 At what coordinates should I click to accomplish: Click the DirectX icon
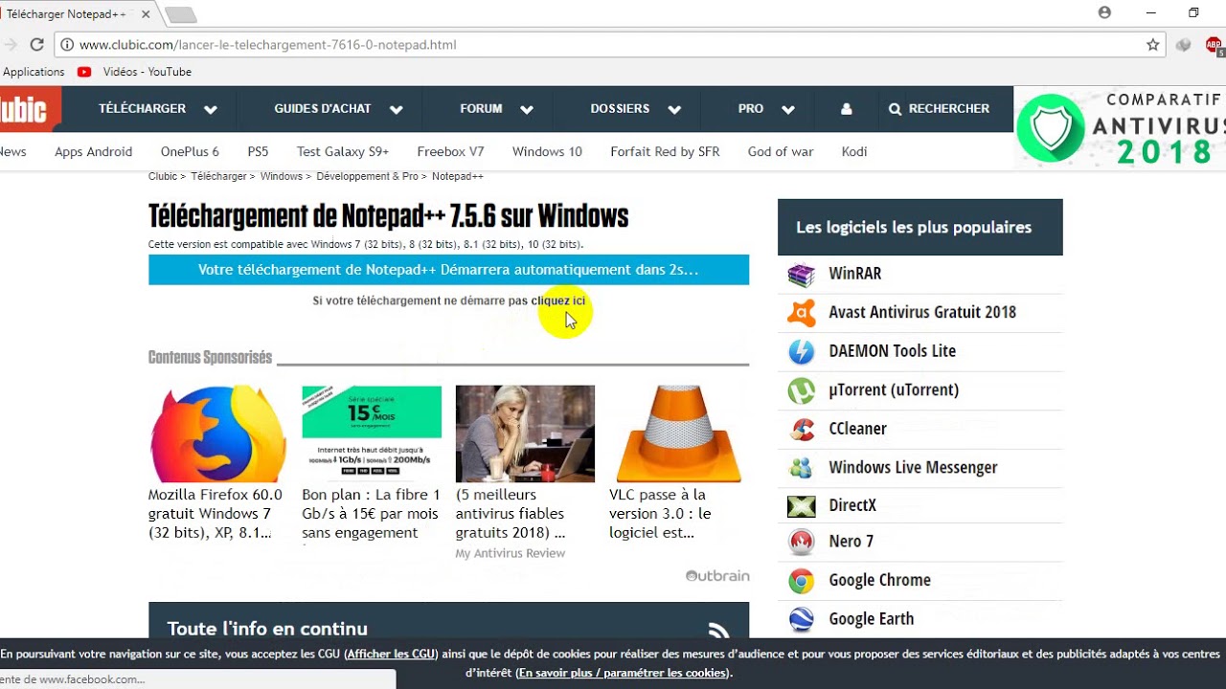click(802, 505)
